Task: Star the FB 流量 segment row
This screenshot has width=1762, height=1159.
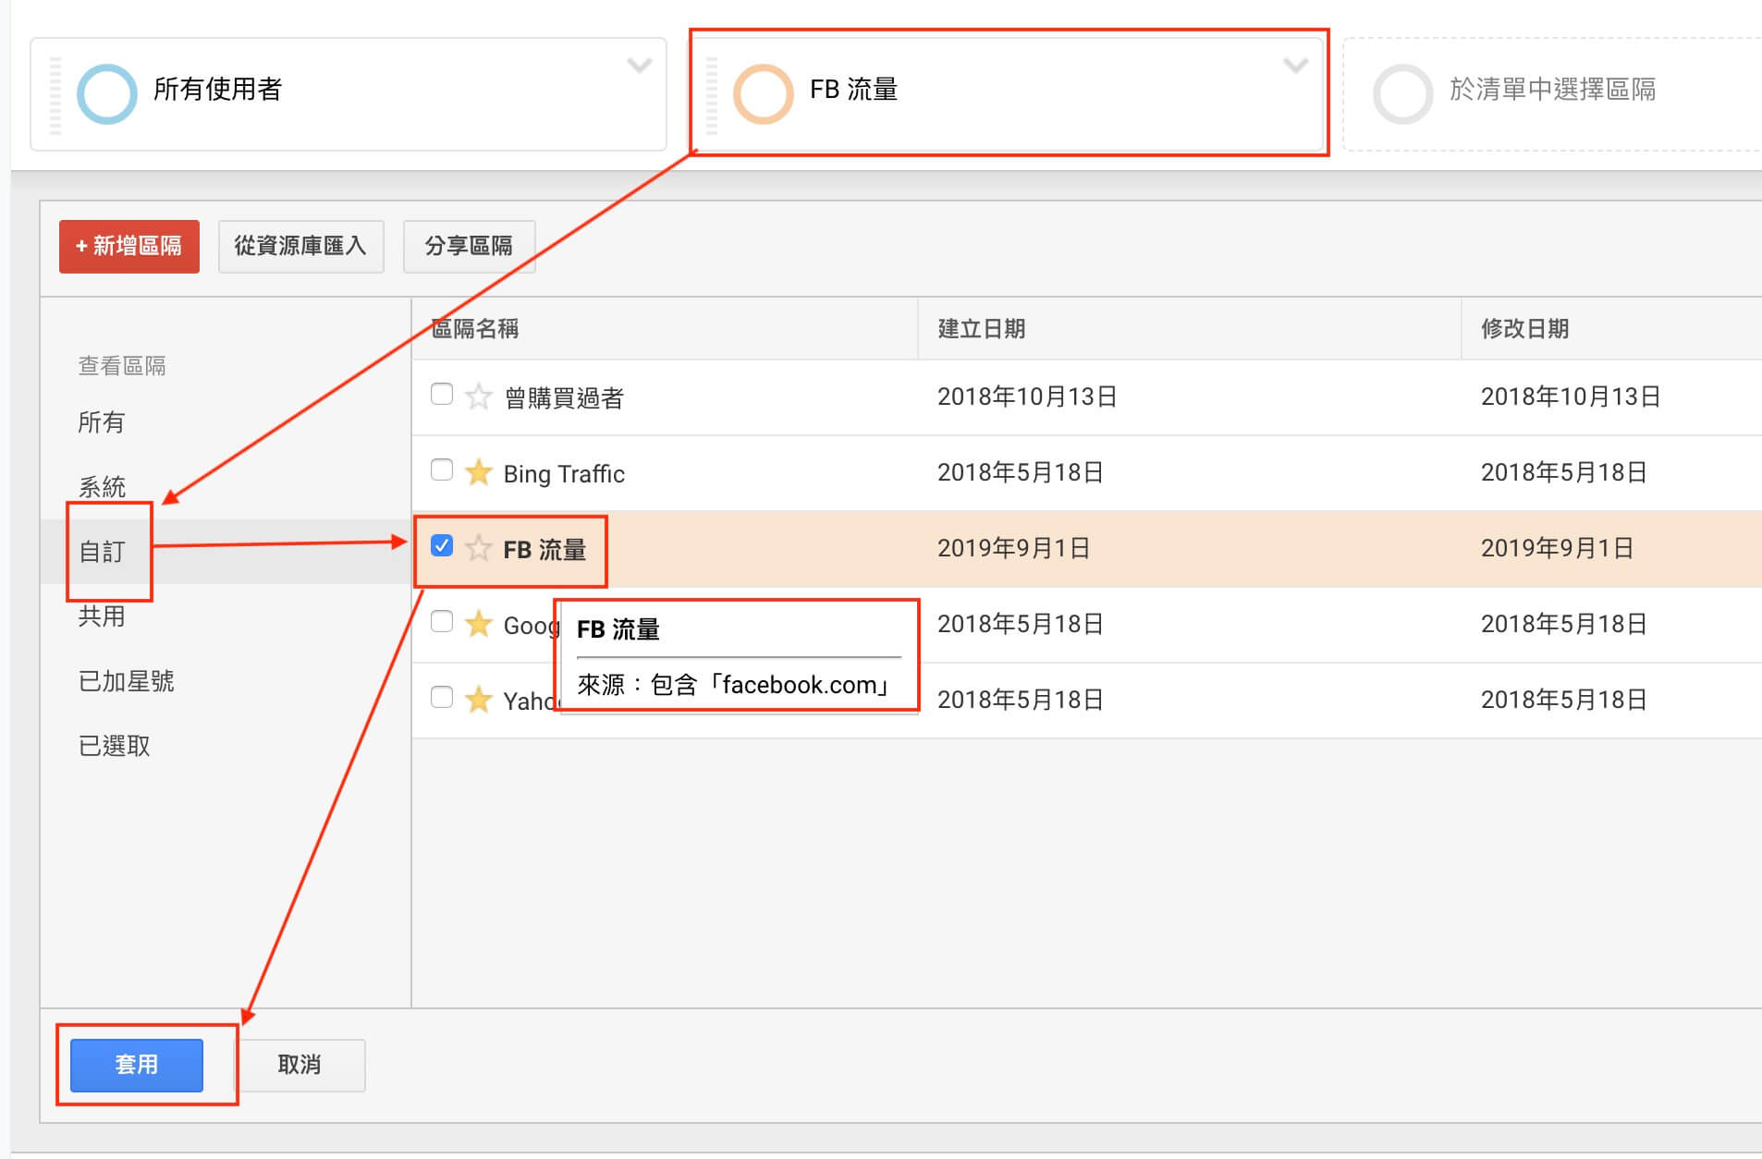Action: pos(478,548)
